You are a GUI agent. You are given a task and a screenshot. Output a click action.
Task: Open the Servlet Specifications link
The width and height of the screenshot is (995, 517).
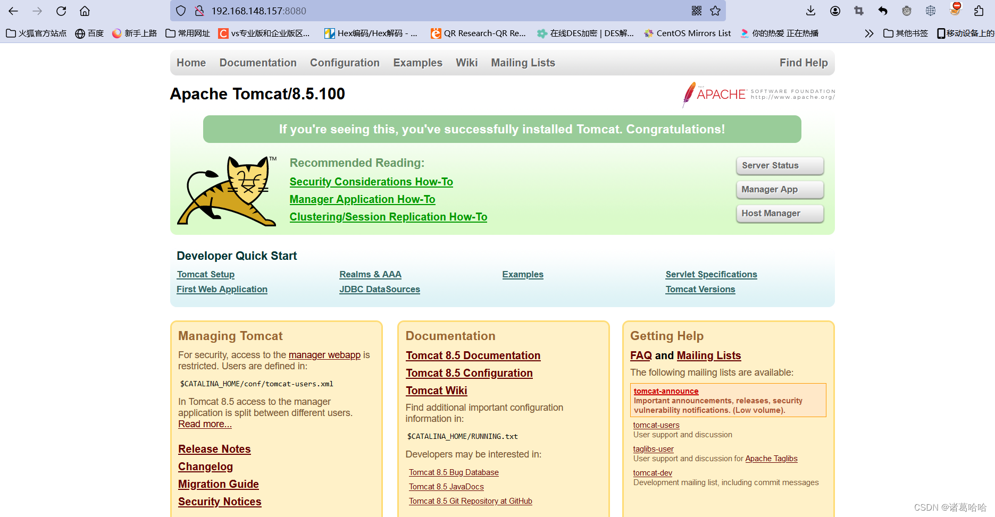coord(711,274)
